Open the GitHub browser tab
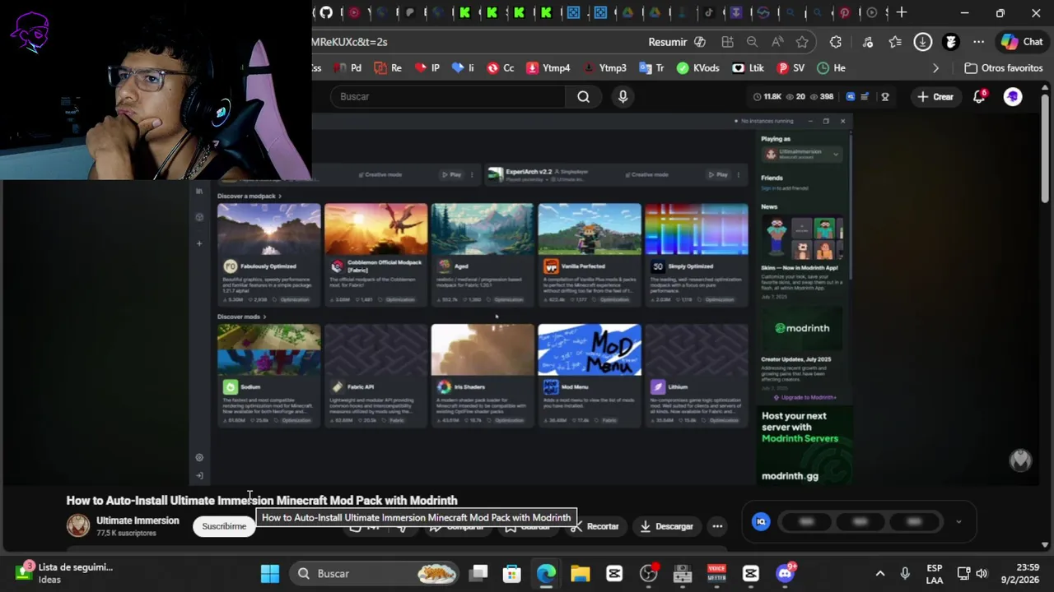Image resolution: width=1054 pixels, height=592 pixels. click(x=326, y=12)
